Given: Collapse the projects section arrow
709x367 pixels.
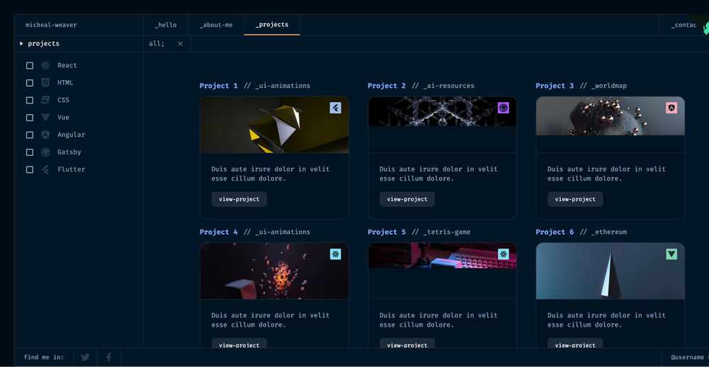Looking at the screenshot, I should click(x=21, y=43).
